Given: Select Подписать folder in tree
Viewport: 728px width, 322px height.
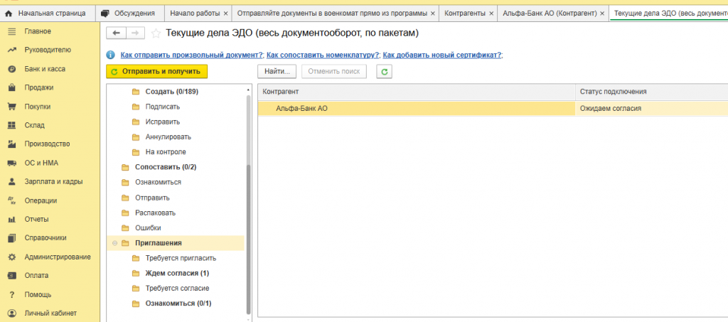Looking at the screenshot, I should pos(163,107).
